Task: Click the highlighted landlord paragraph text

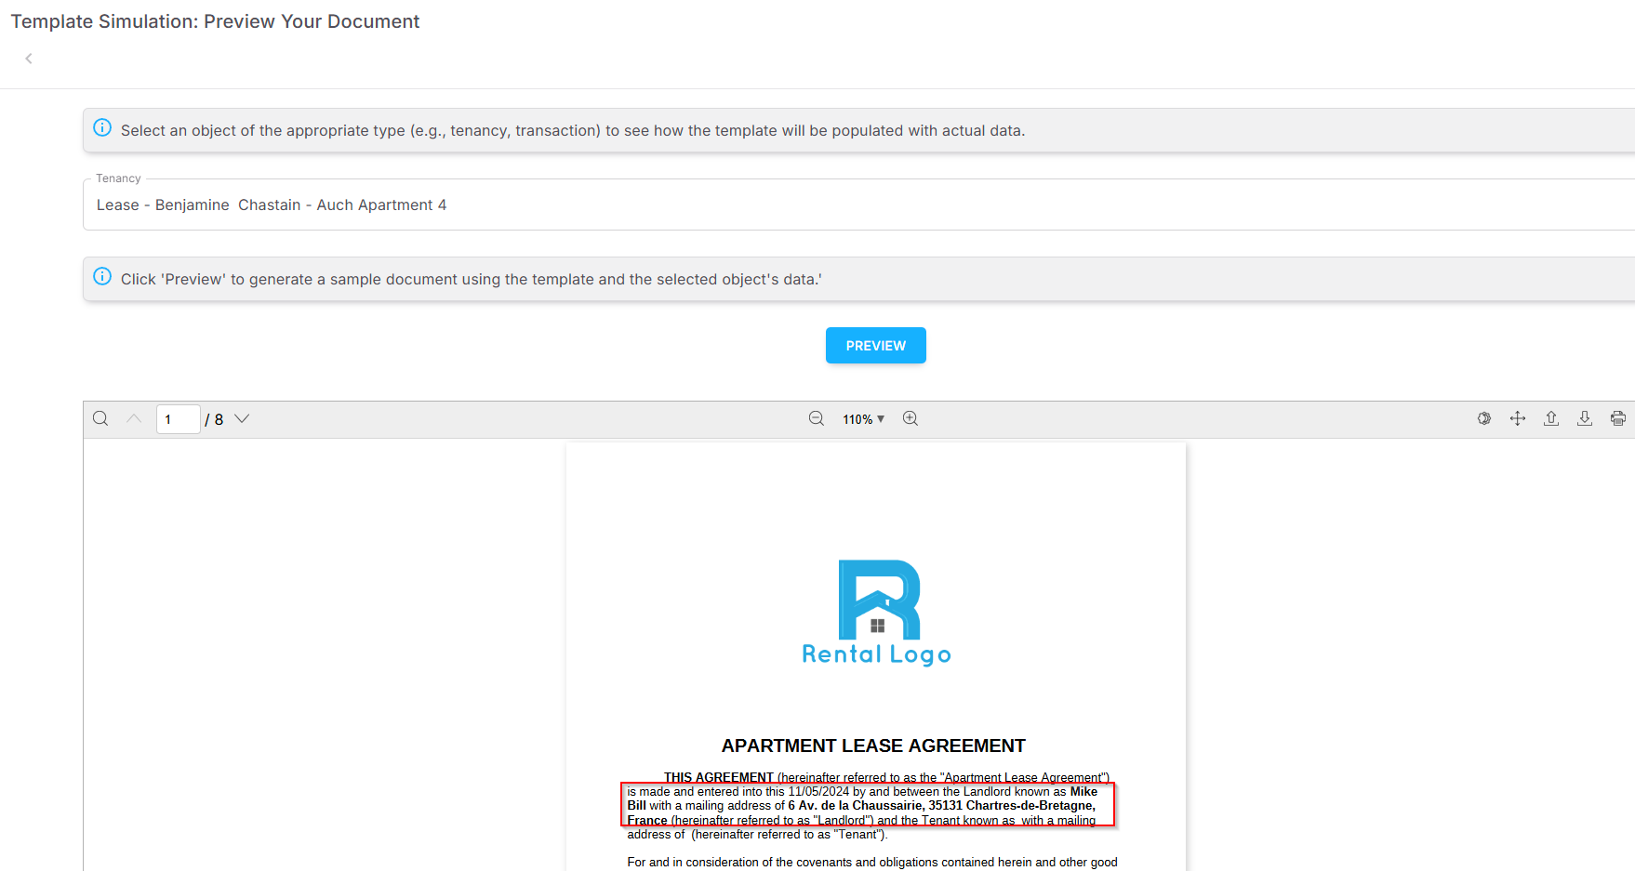Action: click(867, 805)
